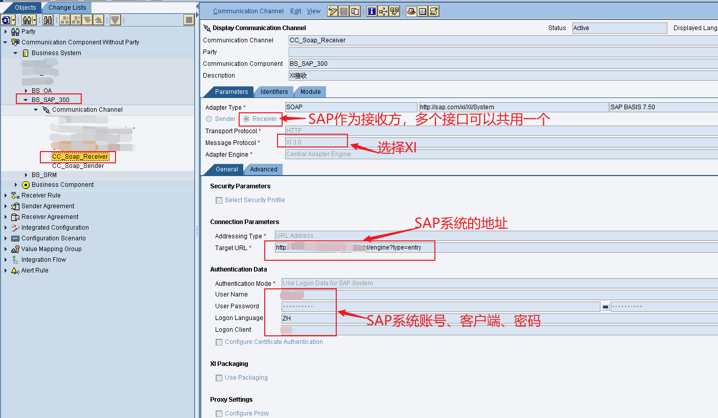The height and width of the screenshot is (418, 718).
Task: Expand the BS_OA node arrow
Action: click(x=26, y=91)
